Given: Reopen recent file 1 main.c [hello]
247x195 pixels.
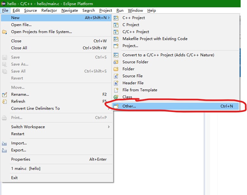Looking at the screenshot, I should click(x=57, y=169).
